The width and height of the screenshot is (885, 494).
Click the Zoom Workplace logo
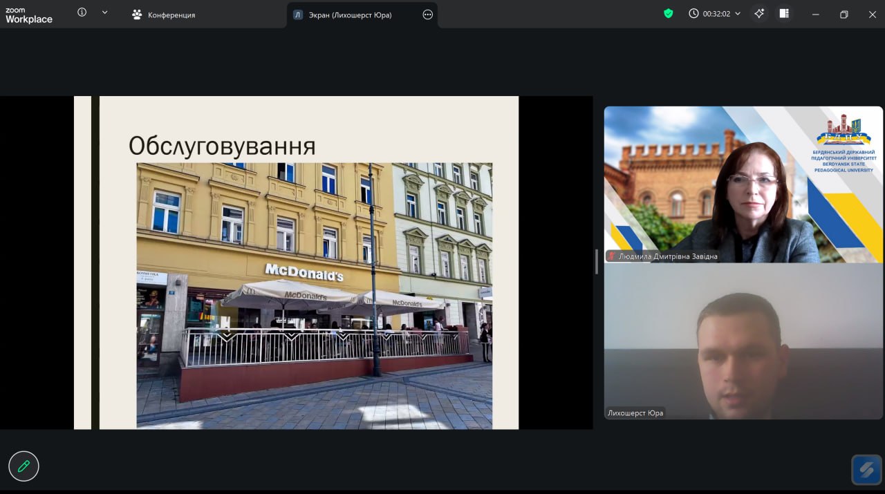(x=29, y=15)
